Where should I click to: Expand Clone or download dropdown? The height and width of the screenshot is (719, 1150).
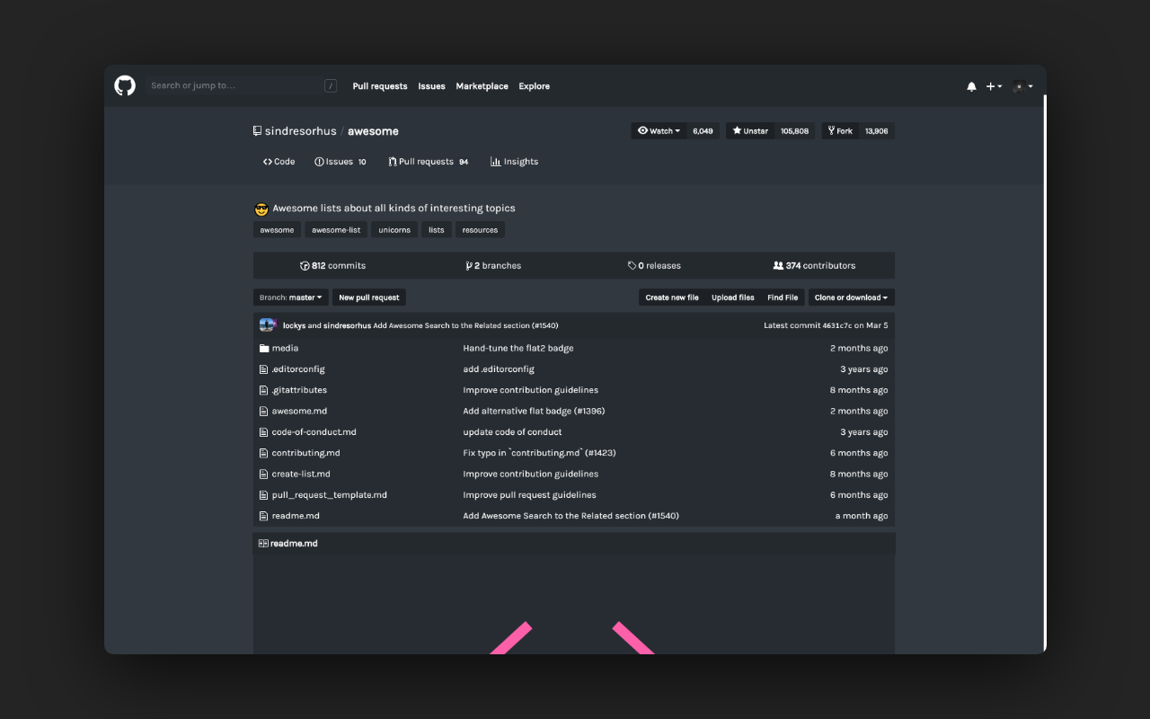(x=851, y=297)
